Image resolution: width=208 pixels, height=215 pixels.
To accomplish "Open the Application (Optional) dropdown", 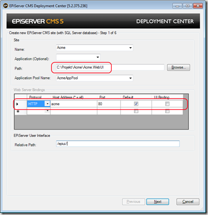I will (x=97, y=57).
